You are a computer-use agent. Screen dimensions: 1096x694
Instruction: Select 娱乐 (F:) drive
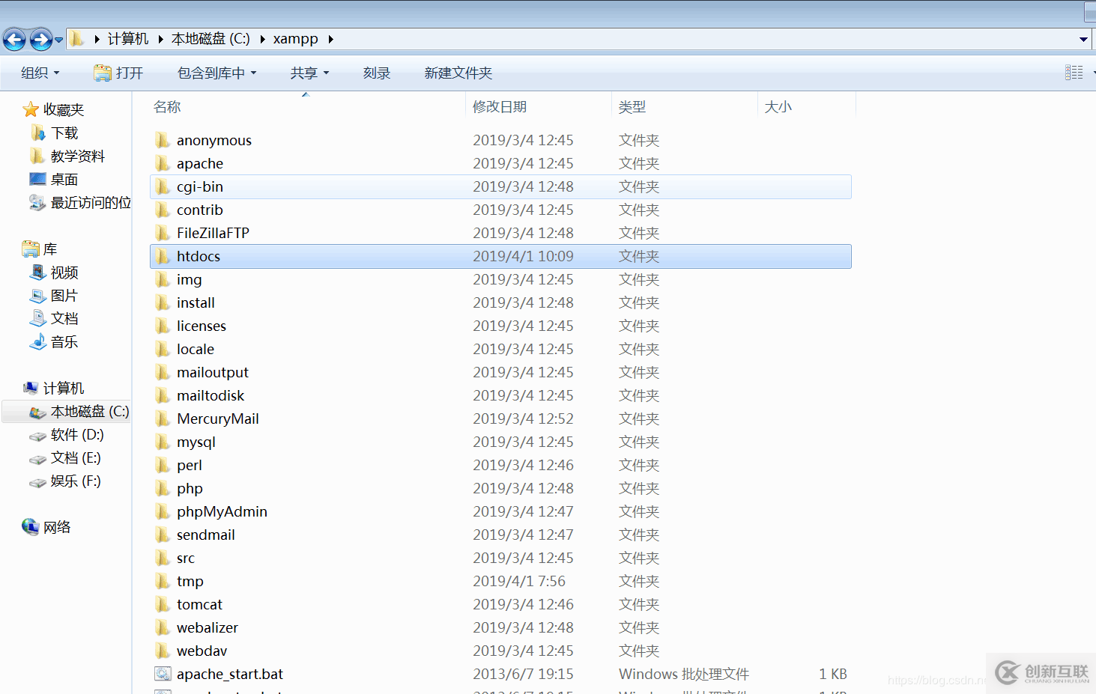(x=64, y=481)
